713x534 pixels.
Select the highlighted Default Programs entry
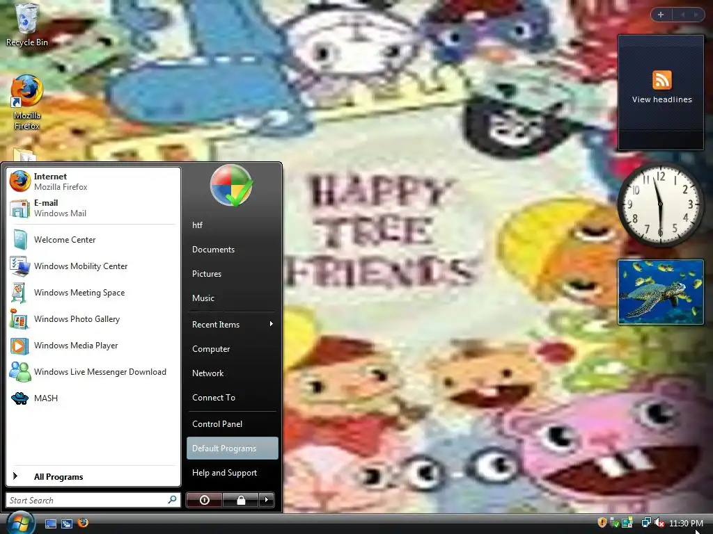pos(233,448)
